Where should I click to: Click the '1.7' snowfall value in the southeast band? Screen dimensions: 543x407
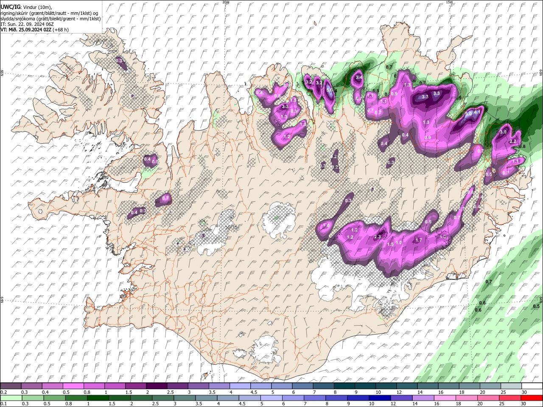point(419,240)
